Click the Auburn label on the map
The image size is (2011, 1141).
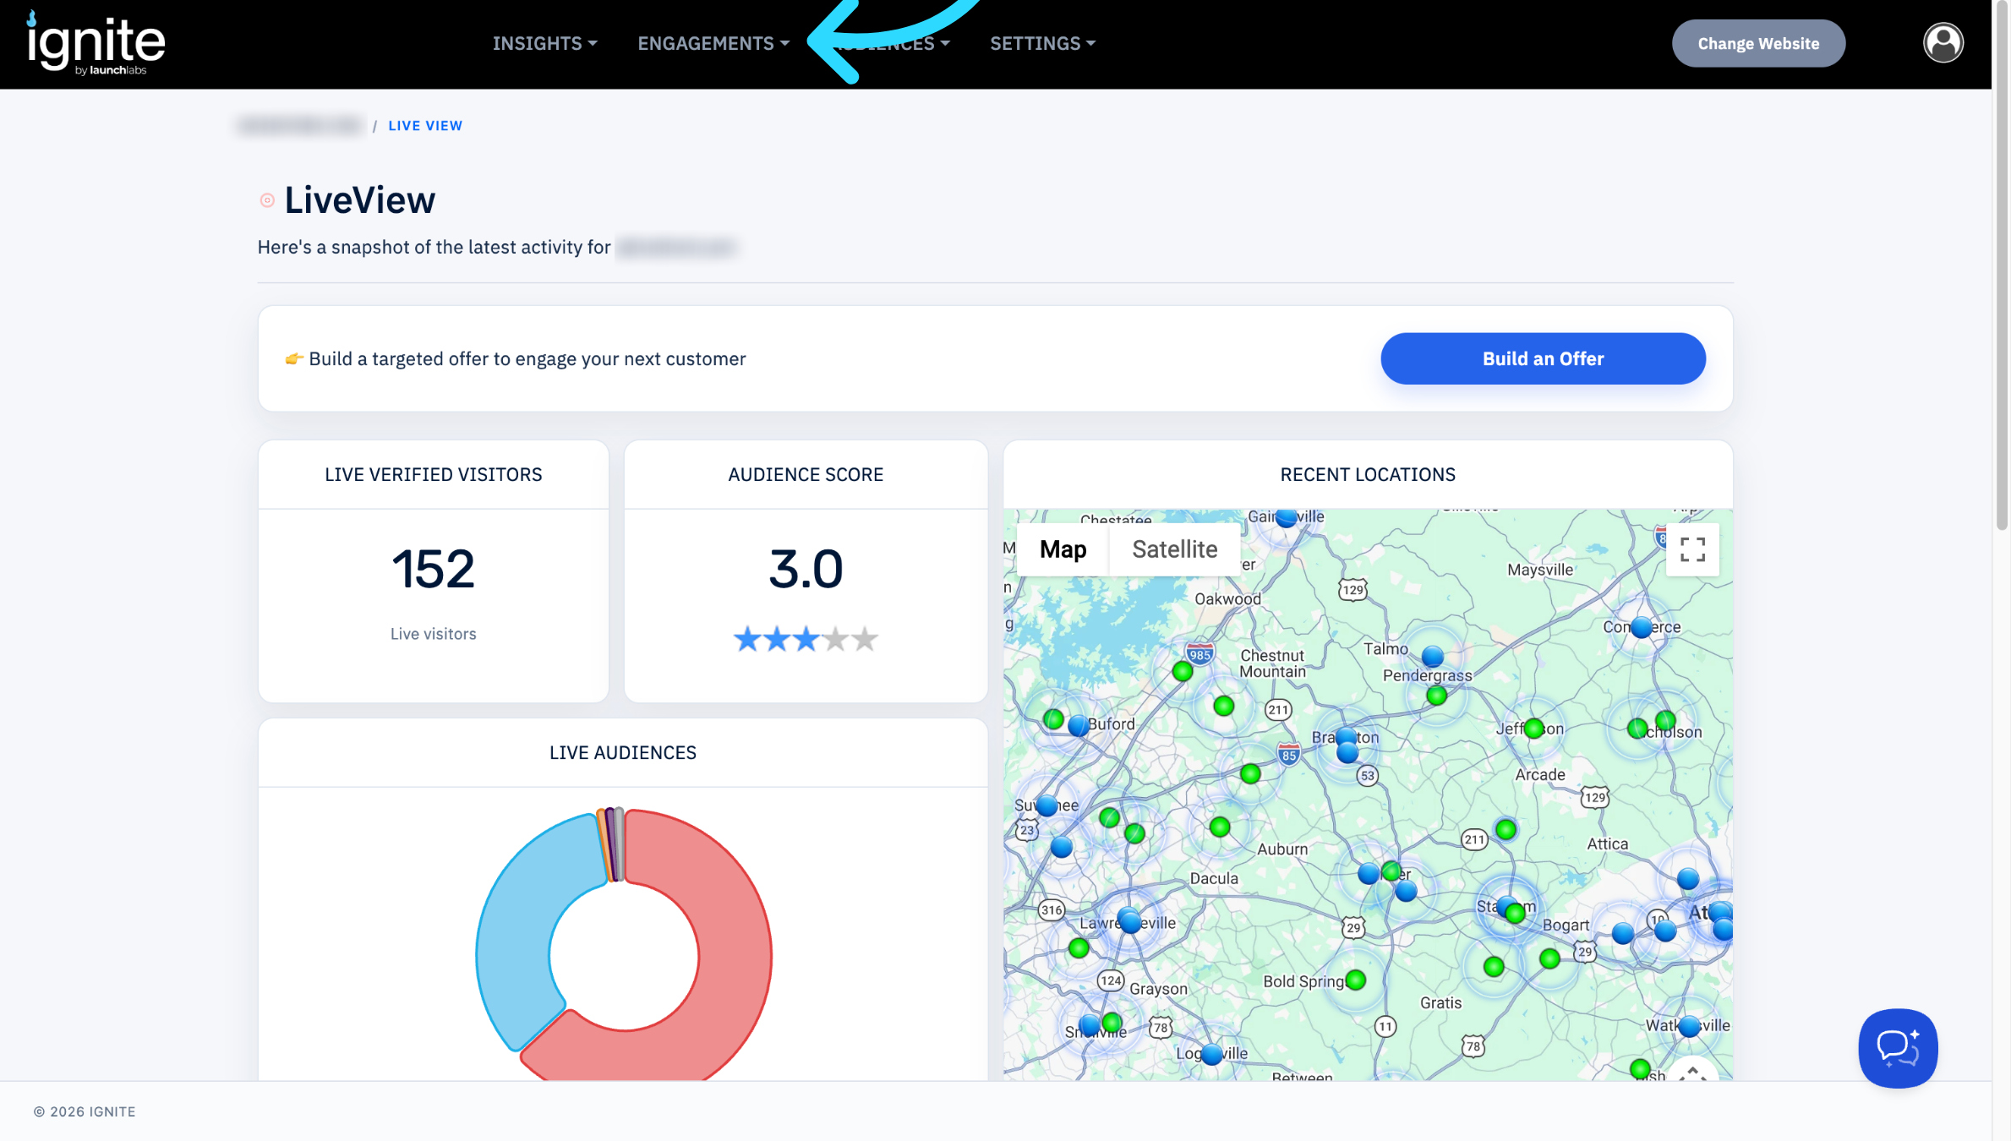click(x=1282, y=849)
